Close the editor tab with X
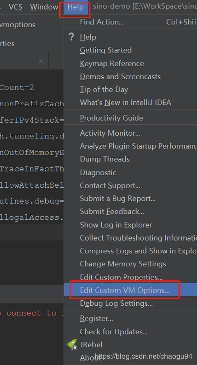This screenshot has height=365, width=197. coord(41,61)
